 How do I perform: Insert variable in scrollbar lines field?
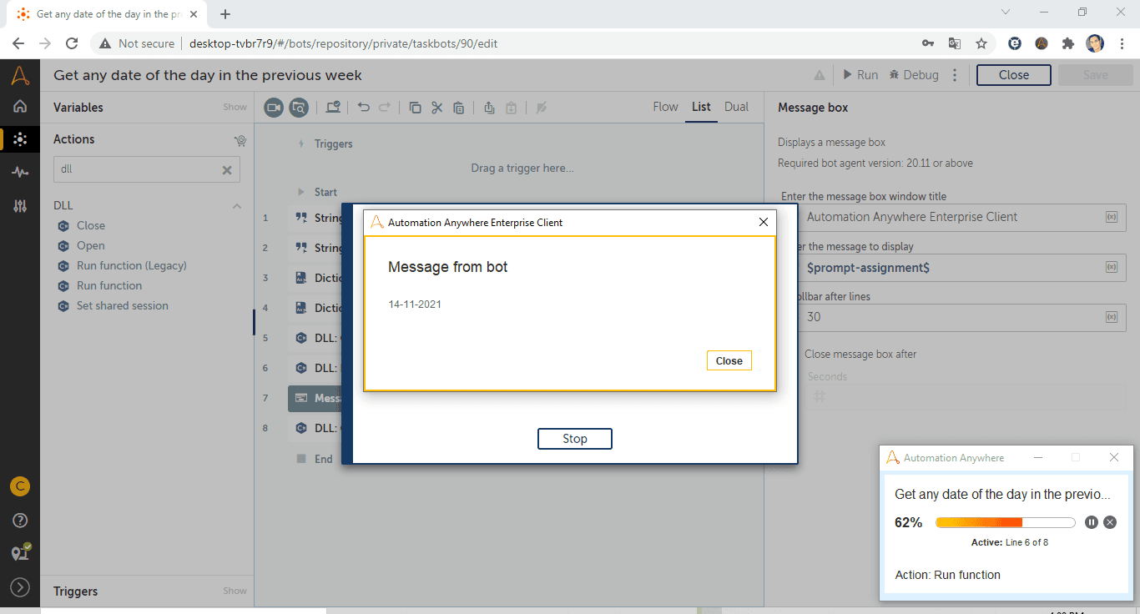pos(1111,317)
